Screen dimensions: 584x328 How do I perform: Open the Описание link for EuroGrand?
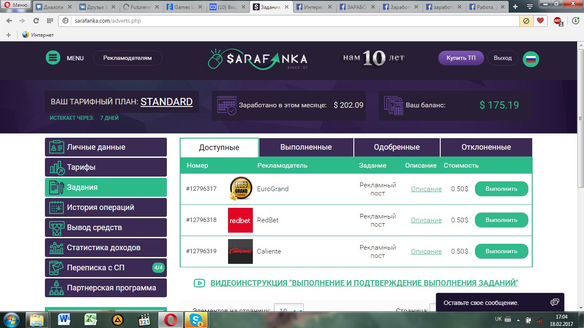click(426, 189)
